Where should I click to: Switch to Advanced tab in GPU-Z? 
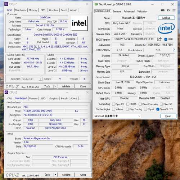129,12
